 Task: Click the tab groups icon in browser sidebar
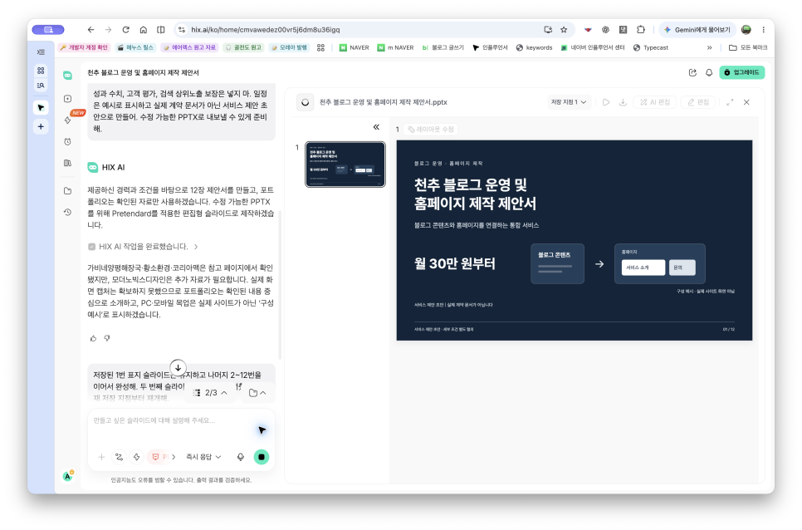point(41,70)
